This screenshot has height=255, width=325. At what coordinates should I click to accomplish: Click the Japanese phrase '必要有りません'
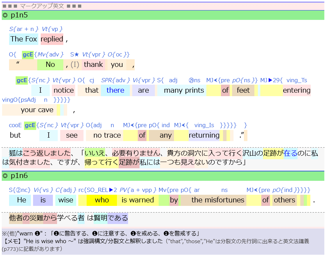pyautogui.click(x=136, y=153)
